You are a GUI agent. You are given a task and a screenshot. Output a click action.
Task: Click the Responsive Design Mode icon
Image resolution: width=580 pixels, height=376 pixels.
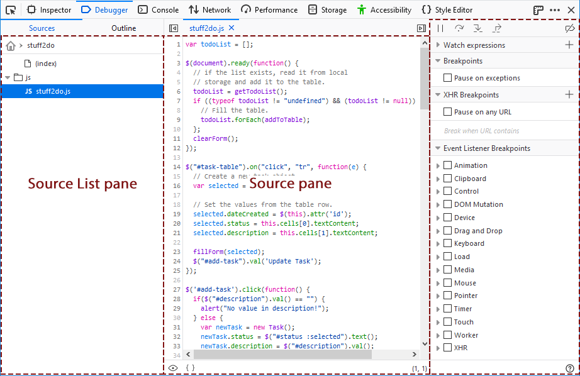click(537, 9)
